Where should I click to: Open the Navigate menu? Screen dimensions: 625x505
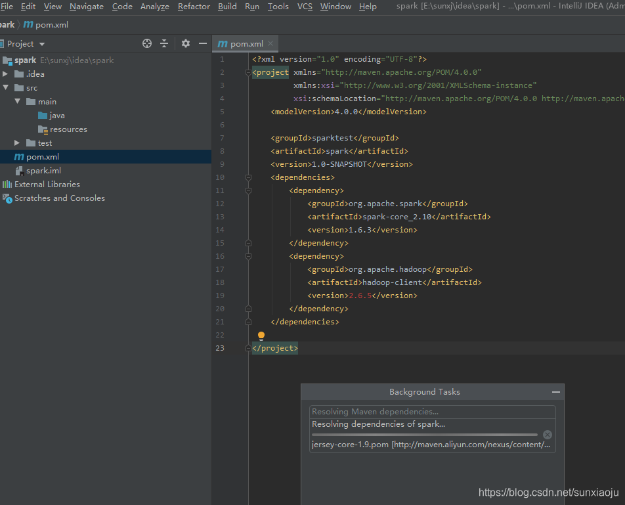pyautogui.click(x=87, y=7)
